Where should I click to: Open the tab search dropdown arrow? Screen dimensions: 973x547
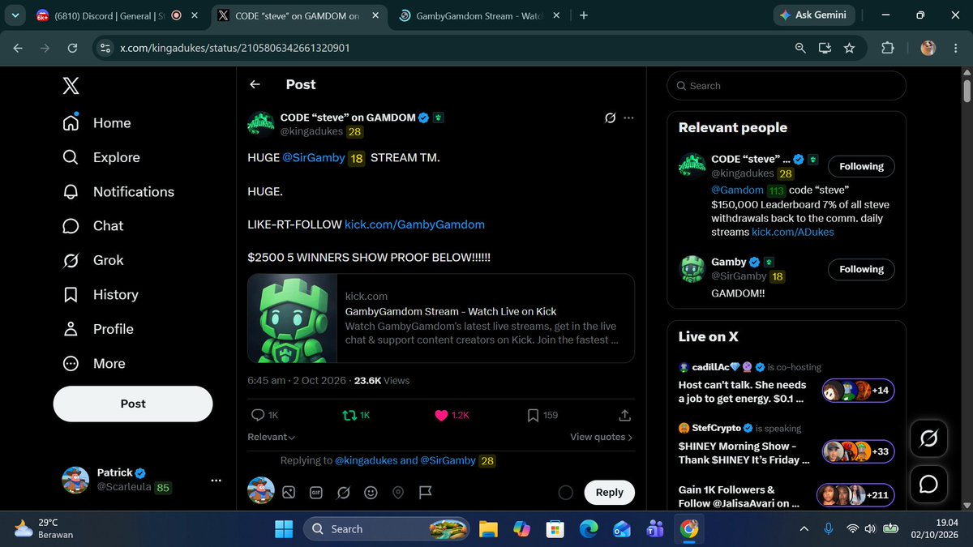14,15
